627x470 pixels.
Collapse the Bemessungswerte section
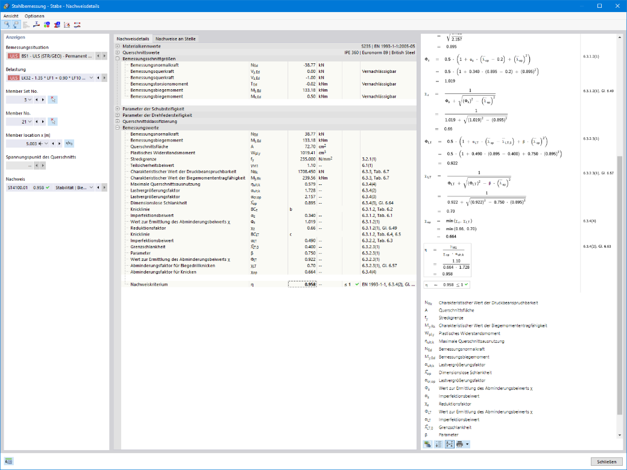pos(118,128)
